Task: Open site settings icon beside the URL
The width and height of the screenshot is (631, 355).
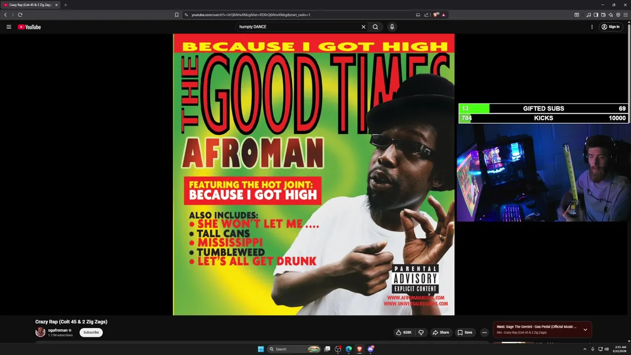Action: click(186, 15)
